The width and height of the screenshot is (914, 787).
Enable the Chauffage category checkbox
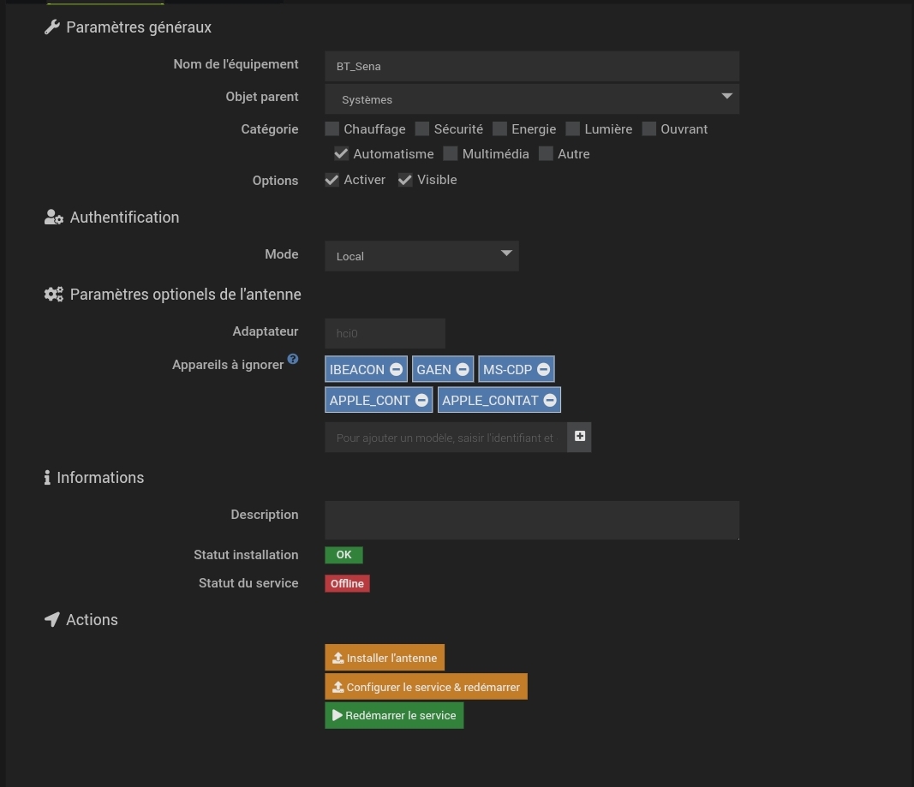[332, 129]
